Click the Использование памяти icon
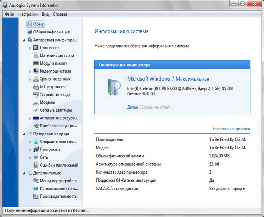The image size is (264, 217). [36, 189]
